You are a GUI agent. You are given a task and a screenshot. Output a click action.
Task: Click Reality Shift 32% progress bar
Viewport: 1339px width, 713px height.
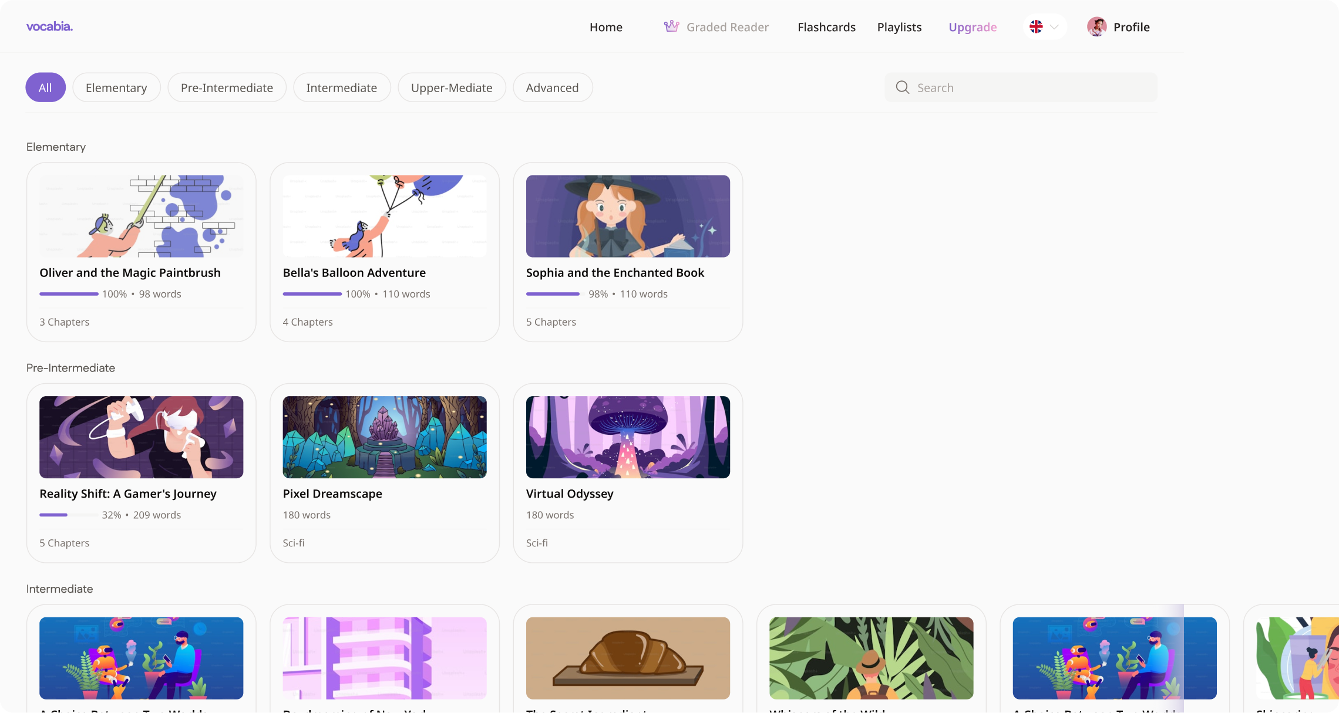pos(69,515)
